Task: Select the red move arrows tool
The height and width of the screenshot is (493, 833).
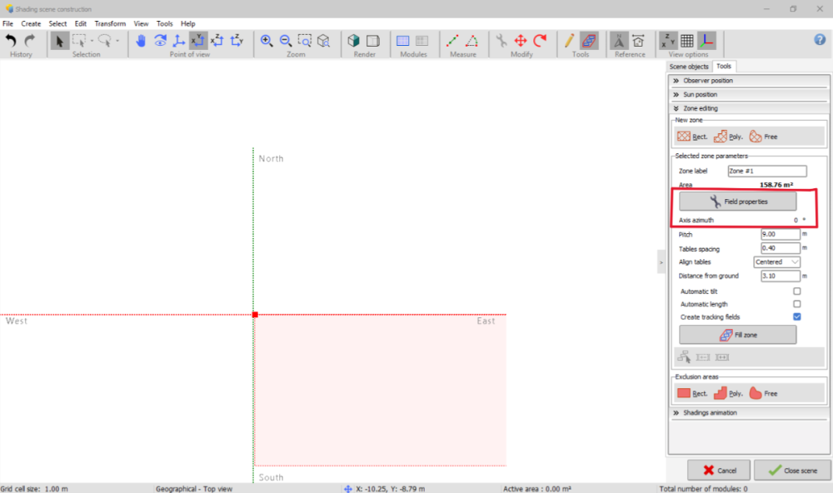Action: click(521, 40)
